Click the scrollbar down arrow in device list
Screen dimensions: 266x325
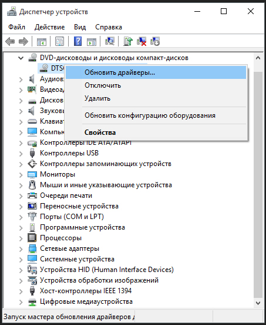(258, 303)
